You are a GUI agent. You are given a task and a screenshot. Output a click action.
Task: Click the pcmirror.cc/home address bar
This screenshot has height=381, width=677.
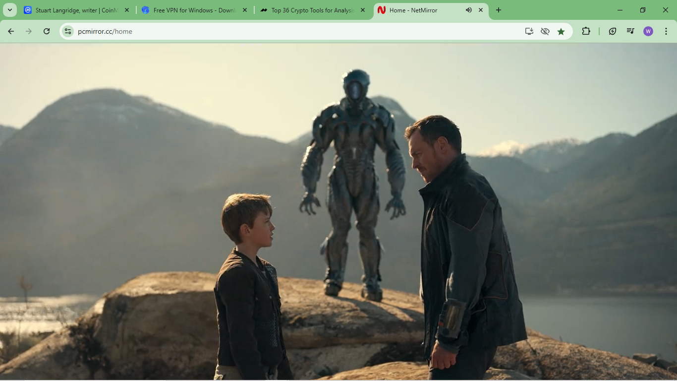tap(297, 31)
